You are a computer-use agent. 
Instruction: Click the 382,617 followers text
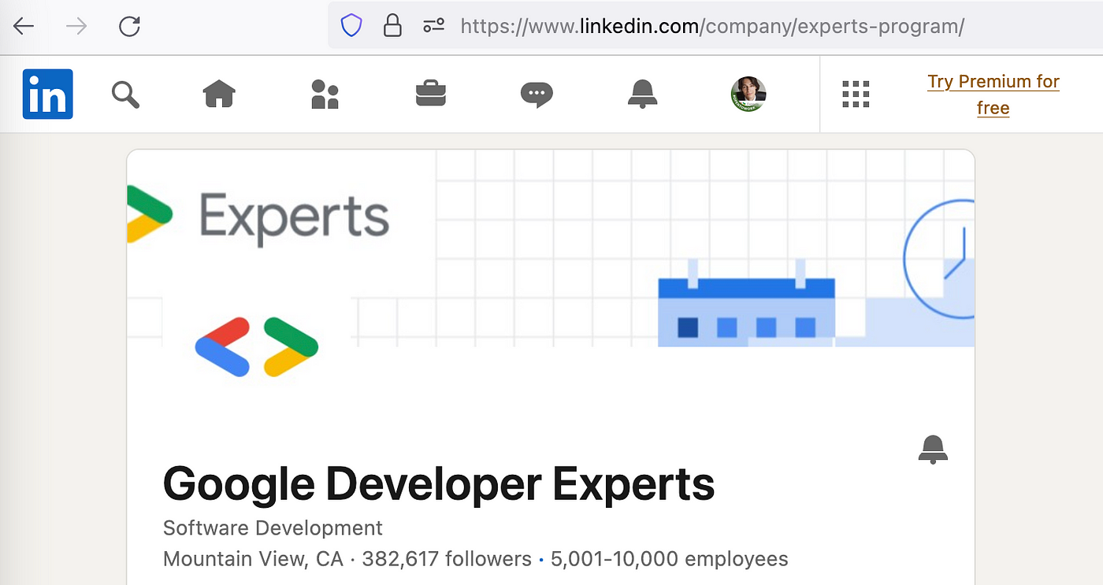click(x=447, y=559)
